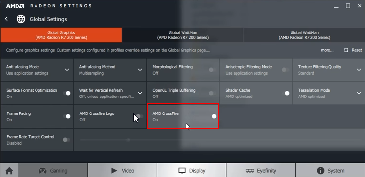The width and height of the screenshot is (365, 177).
Task: Disable the Frame Pacing switch
Action: click(x=67, y=116)
